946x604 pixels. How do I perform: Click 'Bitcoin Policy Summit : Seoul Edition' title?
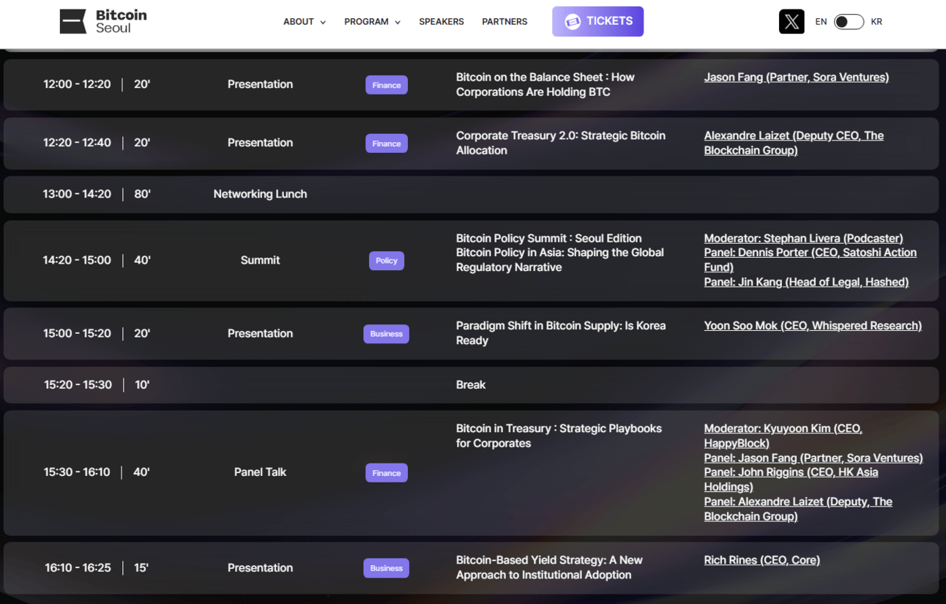(x=549, y=238)
